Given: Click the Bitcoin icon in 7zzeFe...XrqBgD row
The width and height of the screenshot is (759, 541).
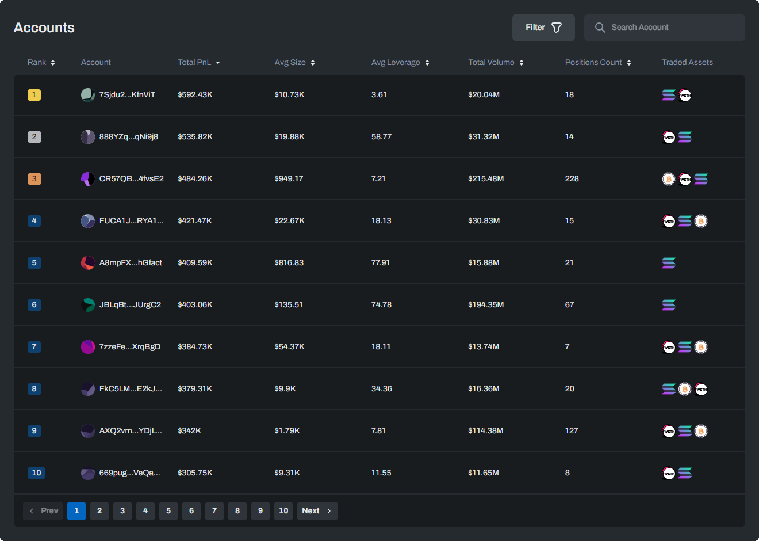Looking at the screenshot, I should (x=701, y=347).
